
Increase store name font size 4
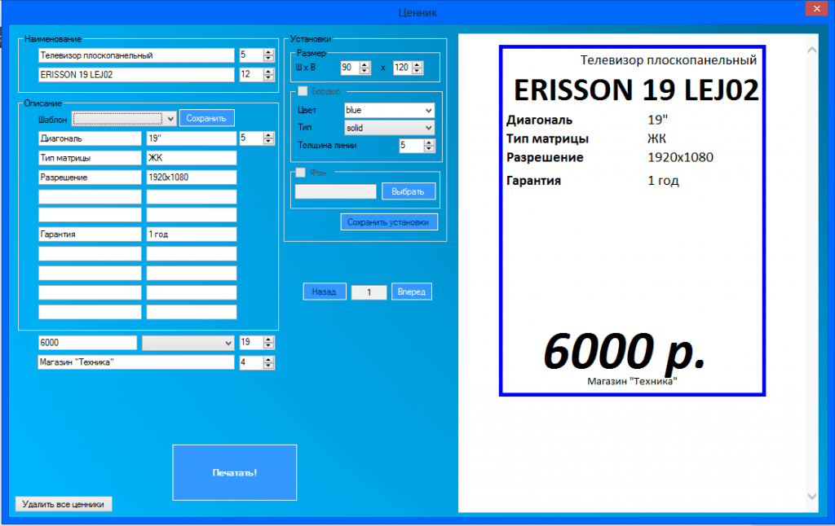268,360
